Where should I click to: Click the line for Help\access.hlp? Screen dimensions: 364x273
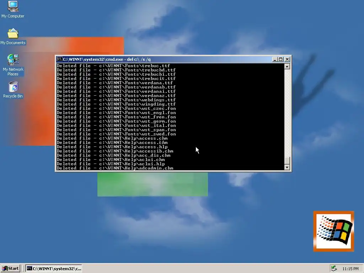[112, 147]
